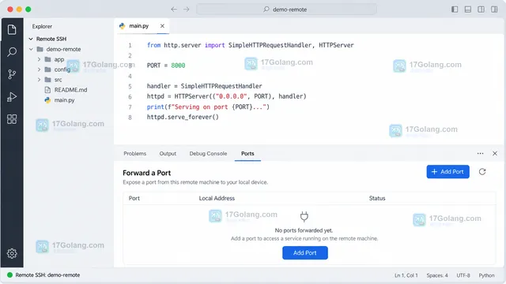Open the Source Control branch icon
Image resolution: width=506 pixels, height=284 pixels.
coord(12,74)
